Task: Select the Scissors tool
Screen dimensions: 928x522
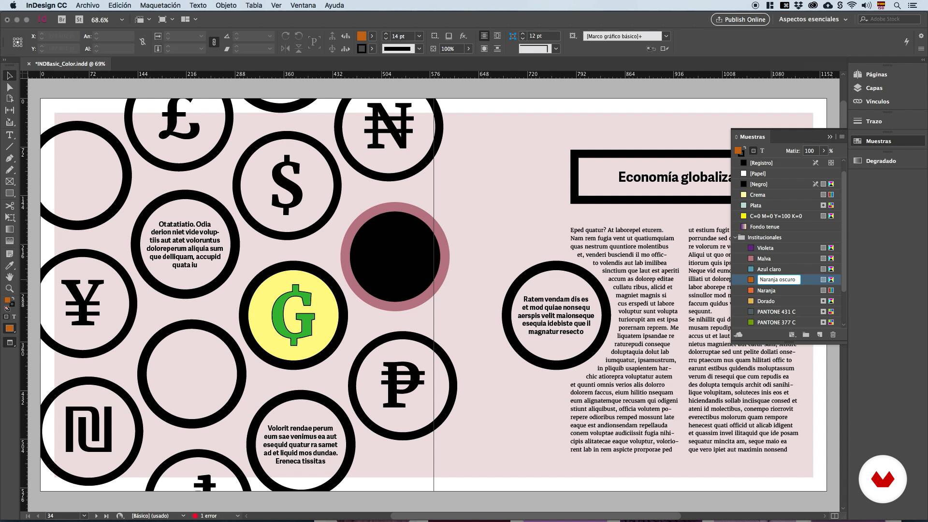Action: [x=9, y=206]
